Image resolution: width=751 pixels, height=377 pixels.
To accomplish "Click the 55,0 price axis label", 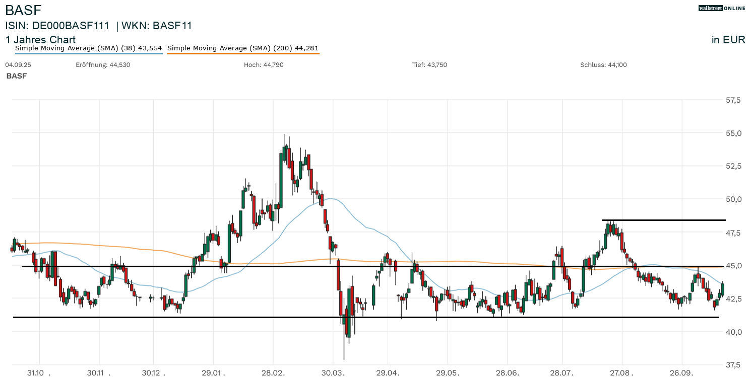I will (733, 133).
